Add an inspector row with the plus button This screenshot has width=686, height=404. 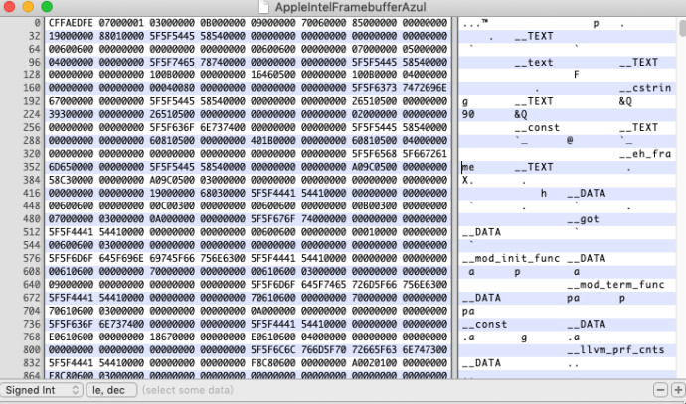pyautogui.click(x=678, y=390)
